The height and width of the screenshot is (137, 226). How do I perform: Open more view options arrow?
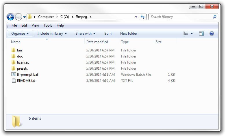tap(192, 34)
